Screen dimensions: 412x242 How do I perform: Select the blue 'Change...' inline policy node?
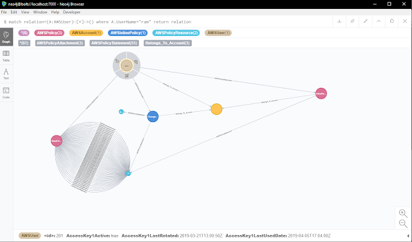[x=153, y=117]
